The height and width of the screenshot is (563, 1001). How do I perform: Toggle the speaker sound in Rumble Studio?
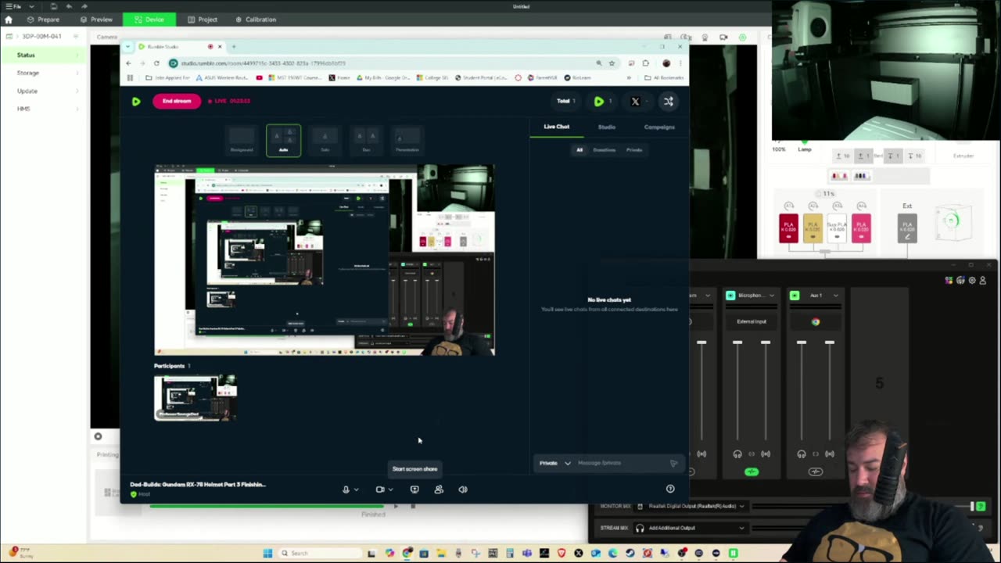click(x=463, y=489)
